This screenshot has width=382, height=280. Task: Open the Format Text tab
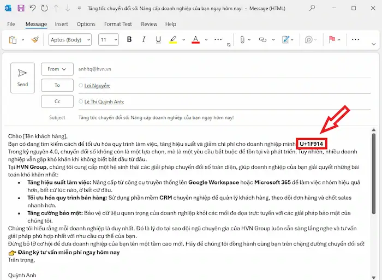click(118, 25)
